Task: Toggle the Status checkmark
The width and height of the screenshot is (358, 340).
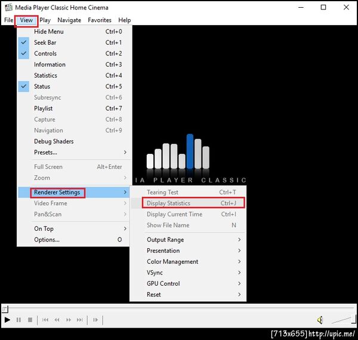Action: pyautogui.click(x=24, y=86)
